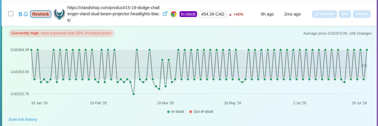Click the In stock status badge
378x126 pixels.
pyautogui.click(x=188, y=14)
